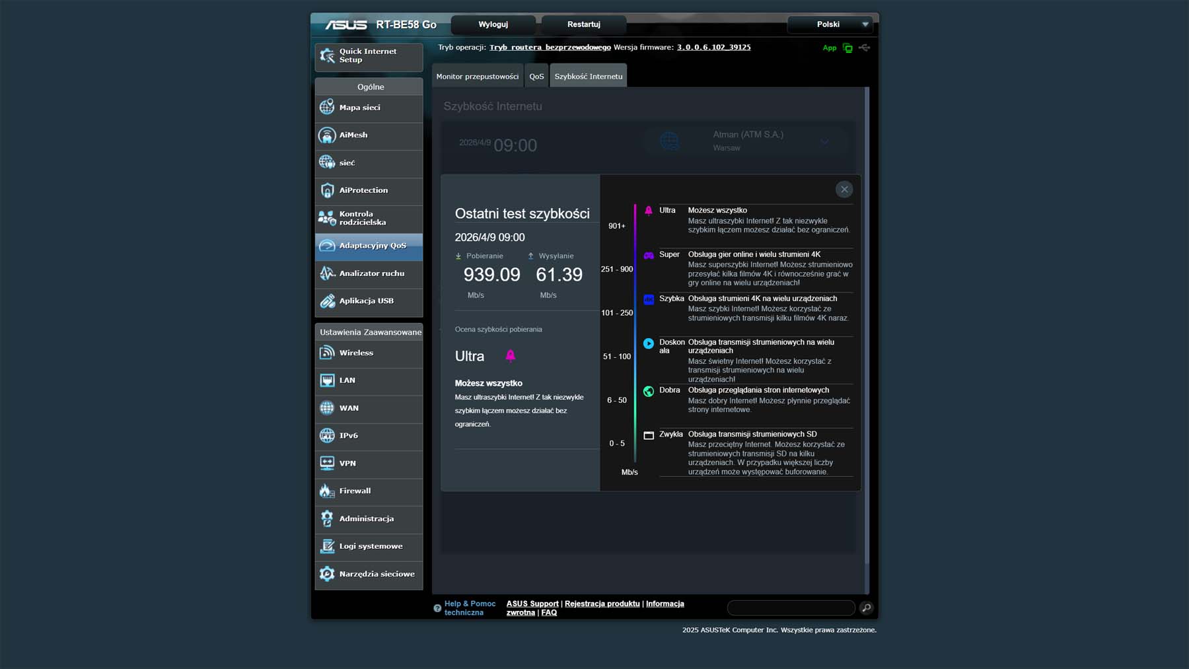
Task: Close the speed test results popup
Action: pyautogui.click(x=844, y=190)
